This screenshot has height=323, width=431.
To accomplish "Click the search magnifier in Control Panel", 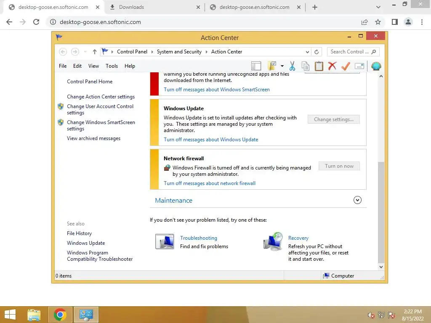I will (374, 52).
